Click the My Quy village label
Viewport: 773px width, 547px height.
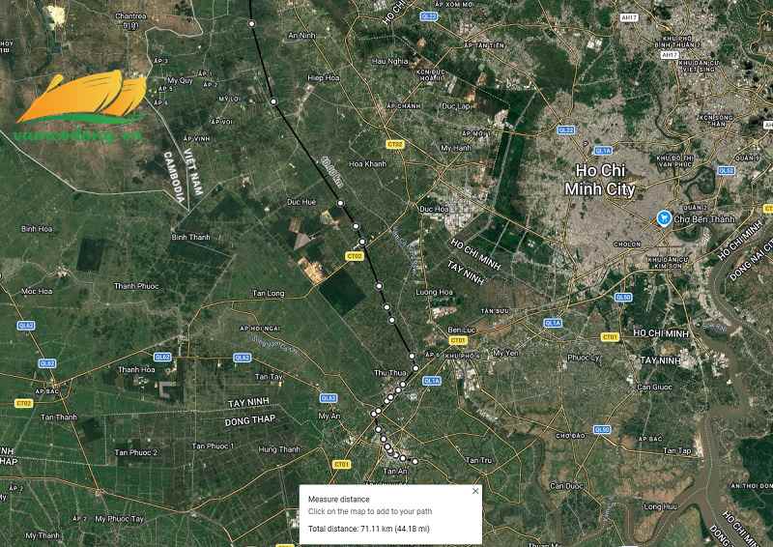click(180, 80)
